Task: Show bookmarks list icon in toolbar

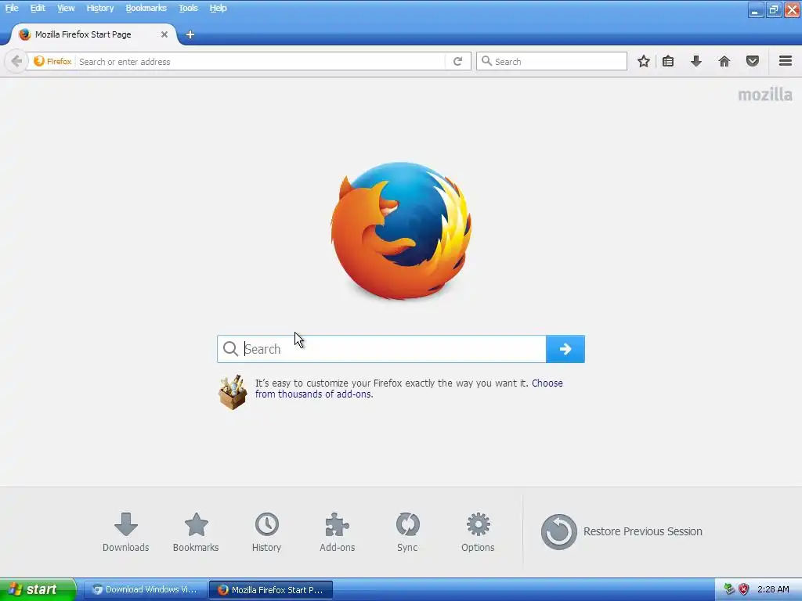Action: [668, 61]
